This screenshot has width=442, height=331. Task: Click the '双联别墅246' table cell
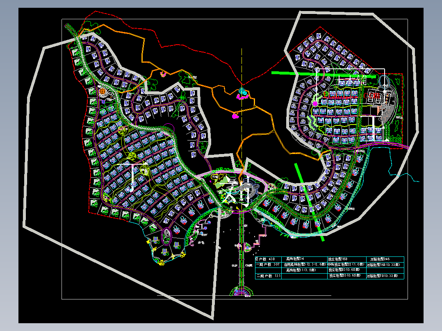(385, 259)
